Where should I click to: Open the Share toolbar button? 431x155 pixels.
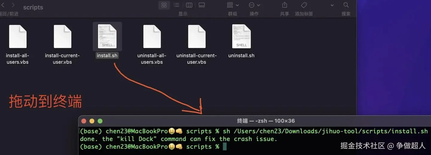(285, 5)
